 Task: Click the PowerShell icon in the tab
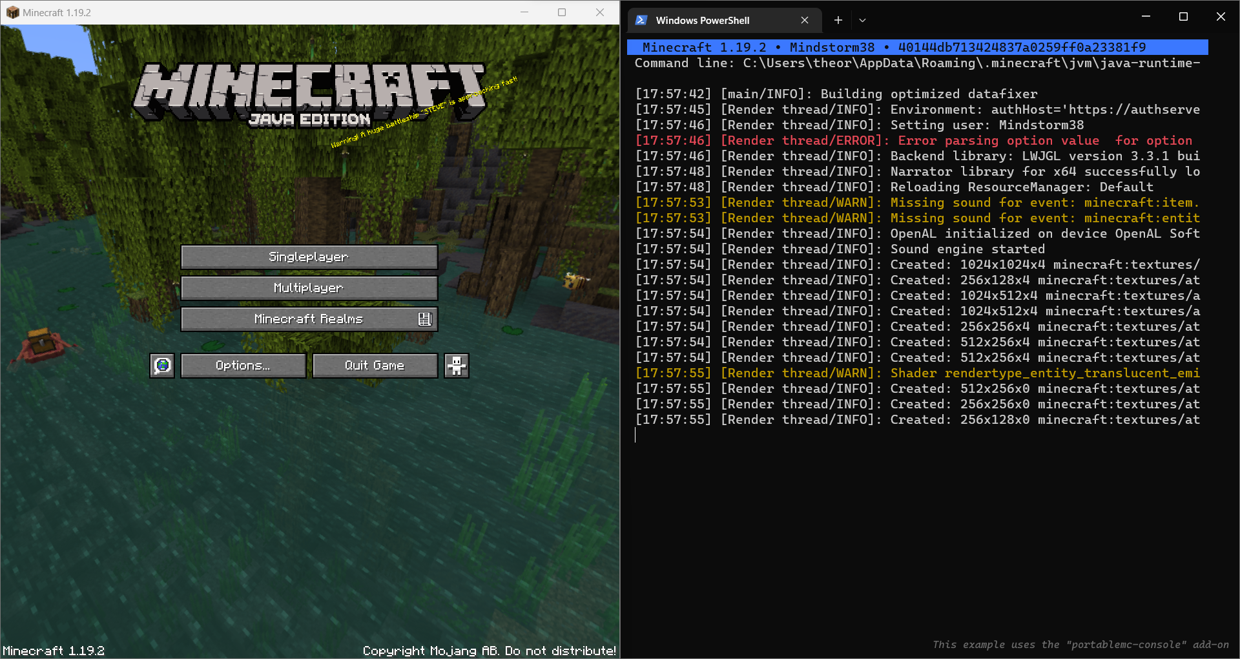[641, 20]
